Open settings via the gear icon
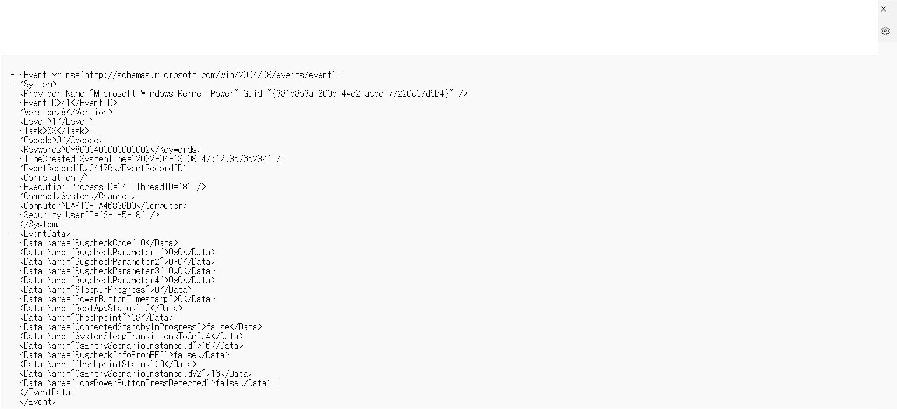This screenshot has height=409, width=897. coord(885,31)
